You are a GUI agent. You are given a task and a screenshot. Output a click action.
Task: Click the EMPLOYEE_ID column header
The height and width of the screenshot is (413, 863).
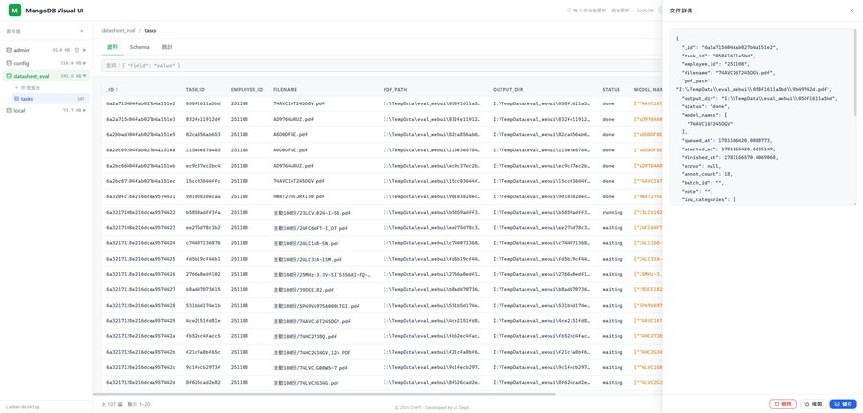point(246,90)
